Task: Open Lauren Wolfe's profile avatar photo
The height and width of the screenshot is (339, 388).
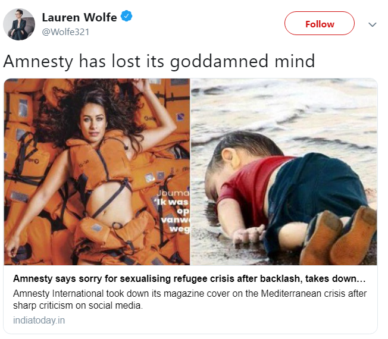Action: (x=19, y=24)
